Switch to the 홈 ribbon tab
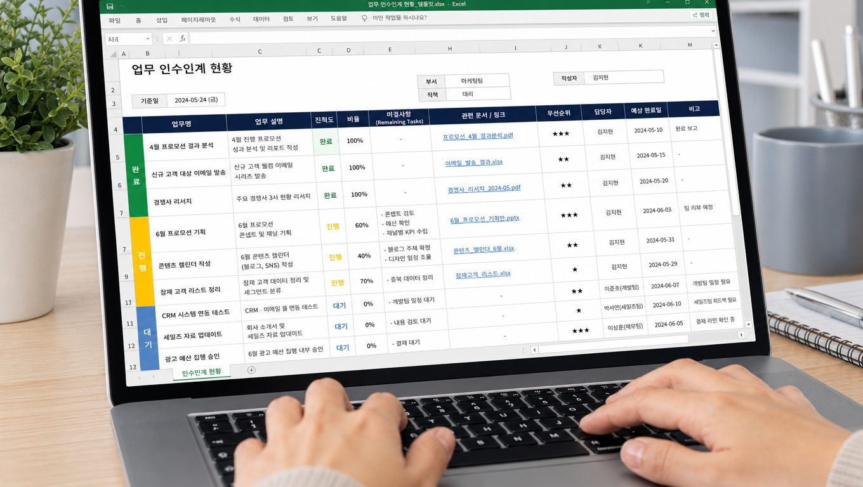Viewport: 863px width, 487px height. coord(138,20)
